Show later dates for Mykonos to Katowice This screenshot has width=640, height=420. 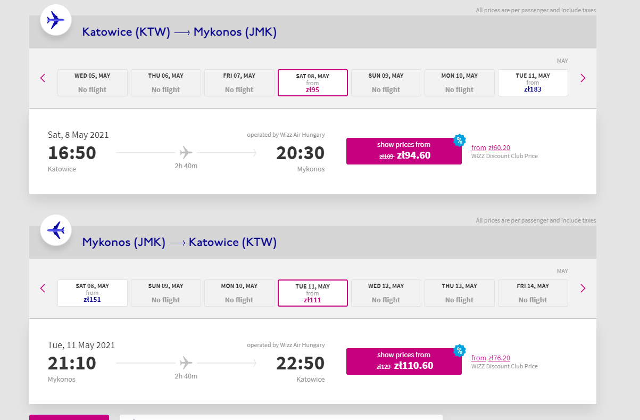(583, 288)
